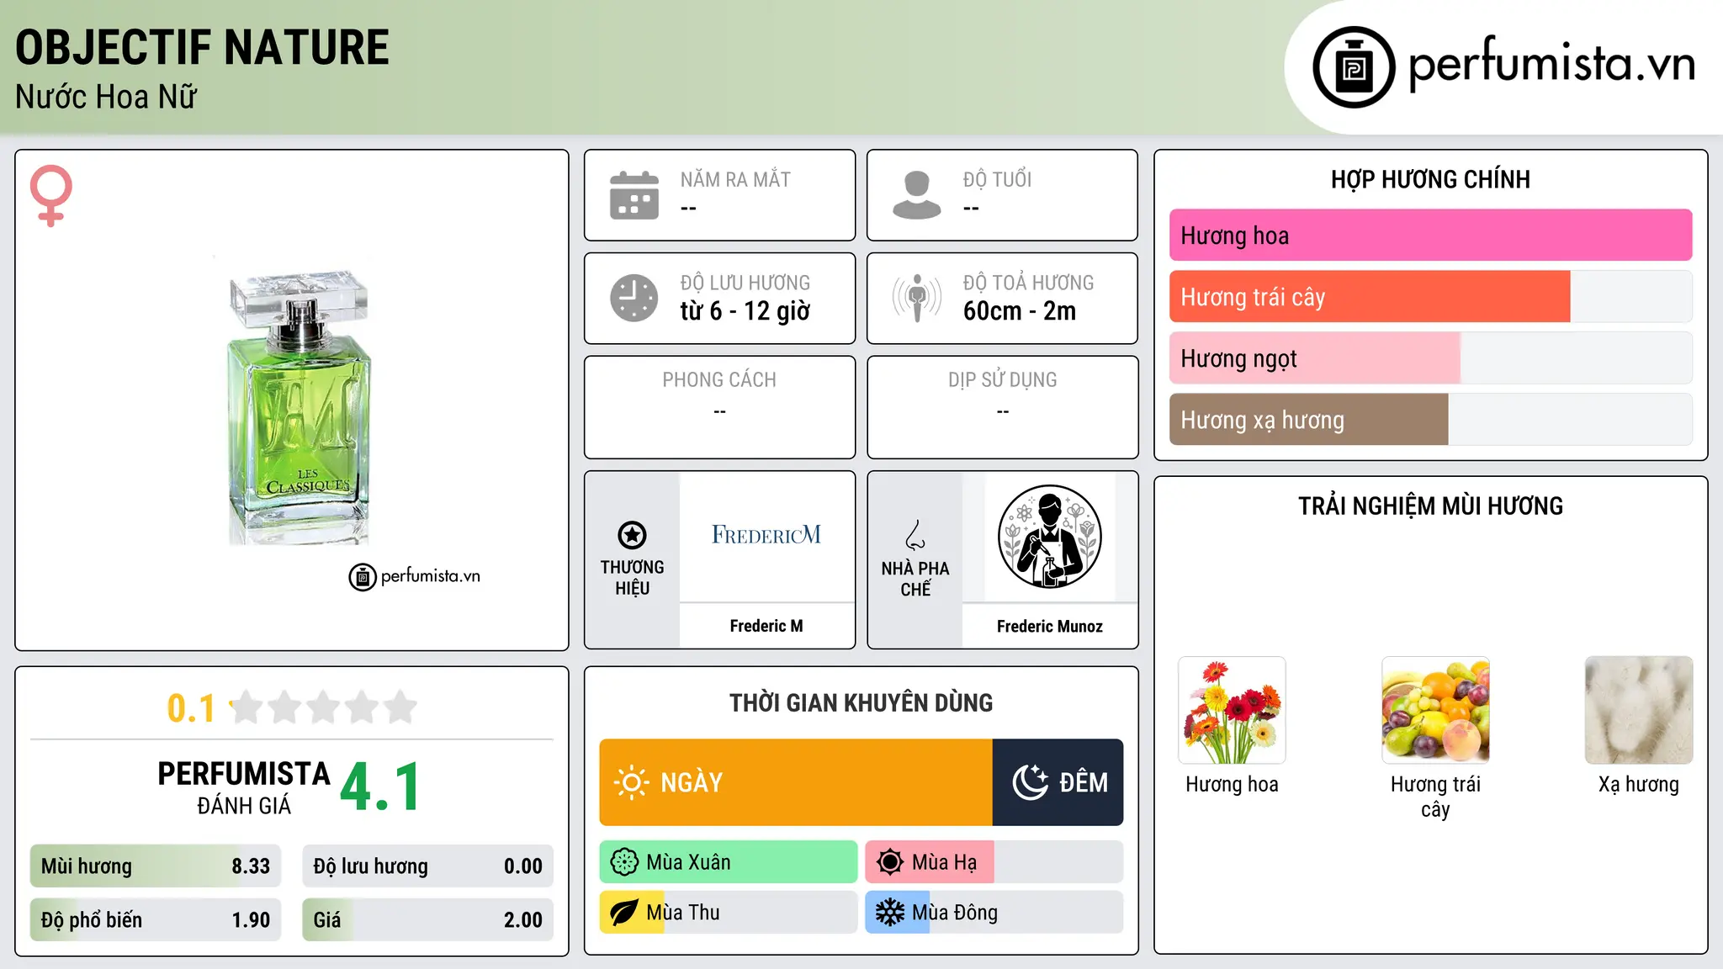Open the green perfume bottle photo
The image size is (1723, 969).
tap(300, 407)
